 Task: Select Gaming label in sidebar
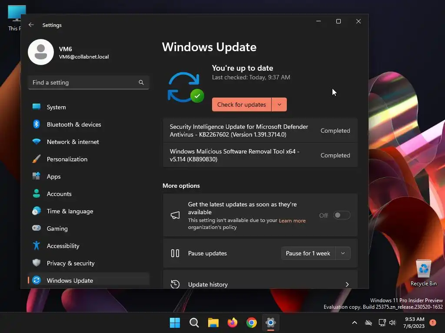(x=57, y=229)
